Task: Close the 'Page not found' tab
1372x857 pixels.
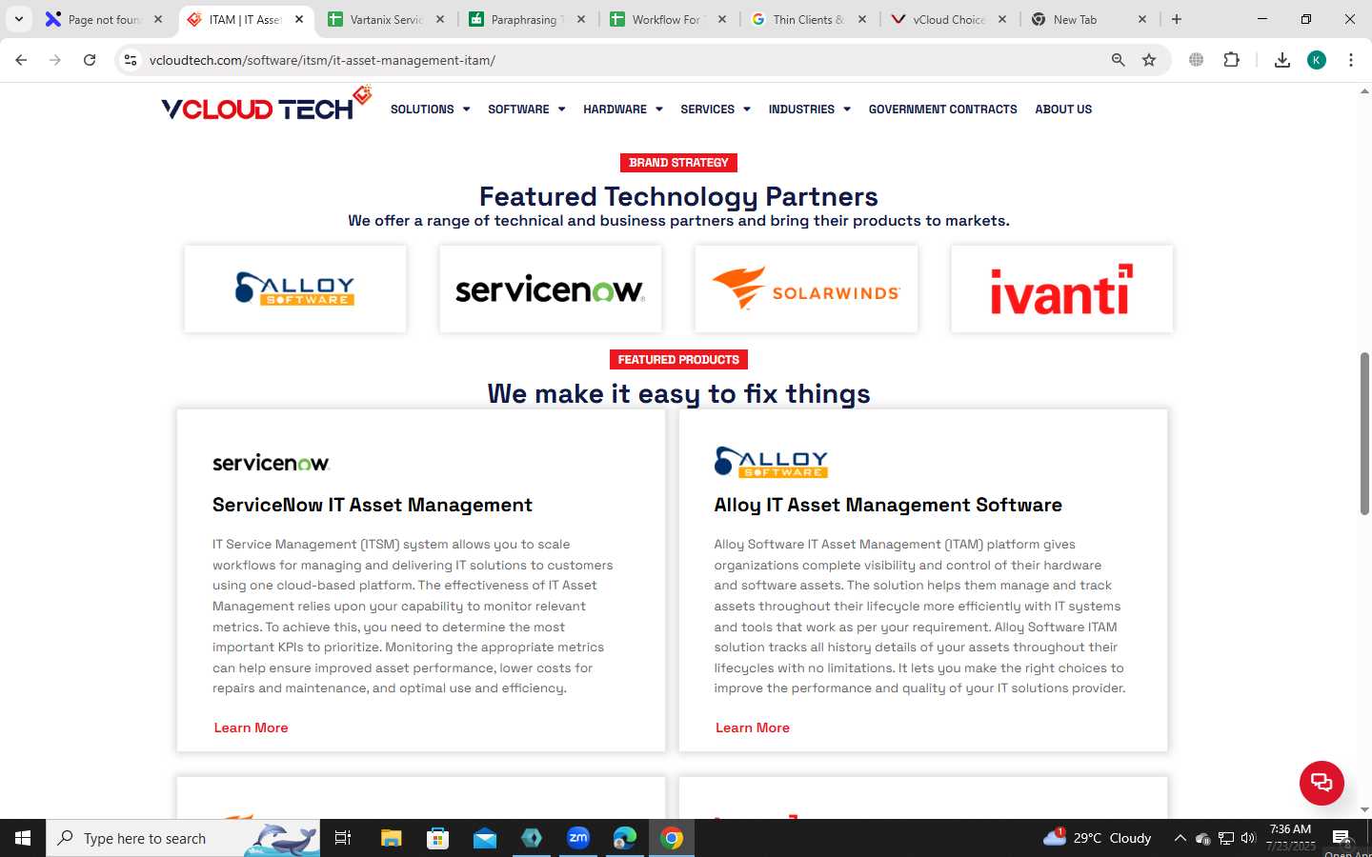Action: click(158, 19)
